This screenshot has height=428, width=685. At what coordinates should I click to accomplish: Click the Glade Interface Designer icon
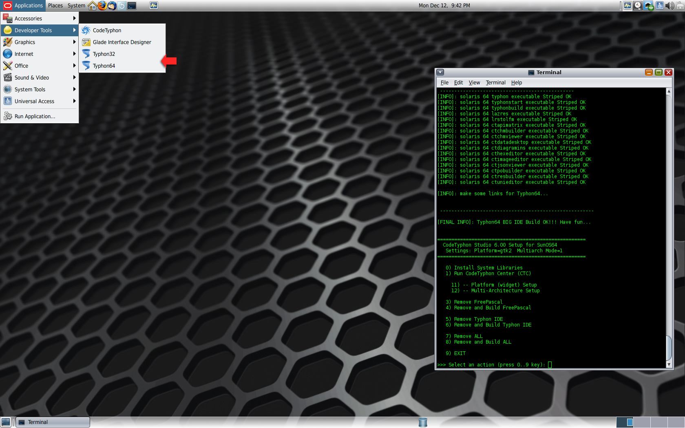click(86, 42)
